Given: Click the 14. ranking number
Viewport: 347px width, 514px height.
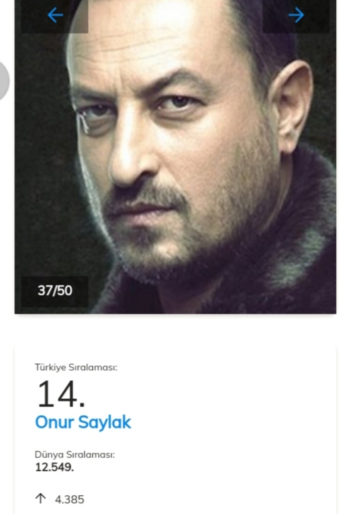Looking at the screenshot, I should click(x=61, y=394).
